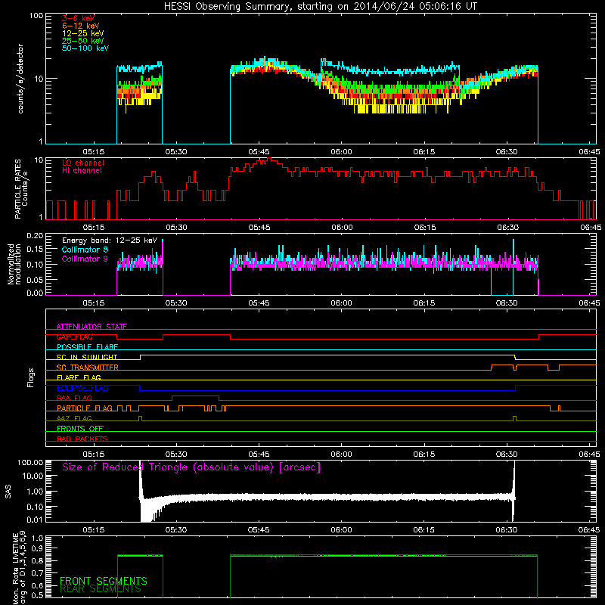Click the 0.05 tick on modulation axis
Image resolution: width=605 pixels, height=605 pixels.
[x=35, y=279]
